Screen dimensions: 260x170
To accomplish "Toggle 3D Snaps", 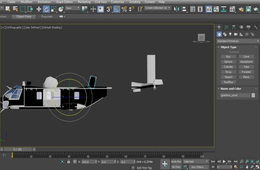I will coord(109,9).
